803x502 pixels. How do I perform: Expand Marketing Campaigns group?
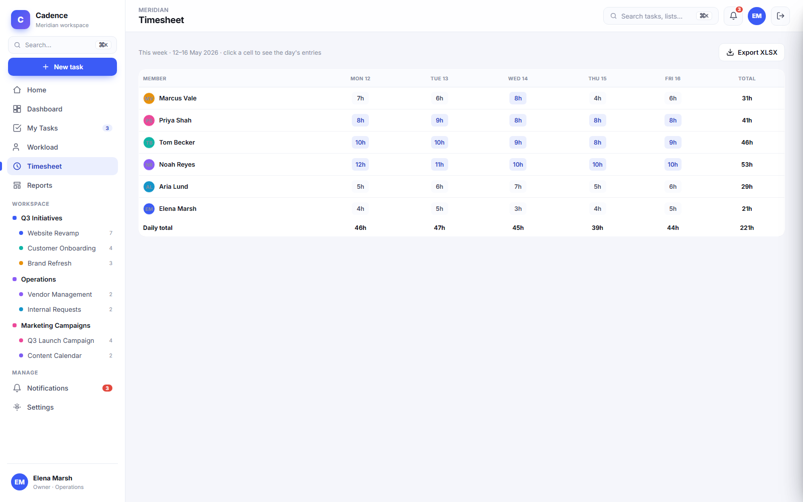click(62, 325)
